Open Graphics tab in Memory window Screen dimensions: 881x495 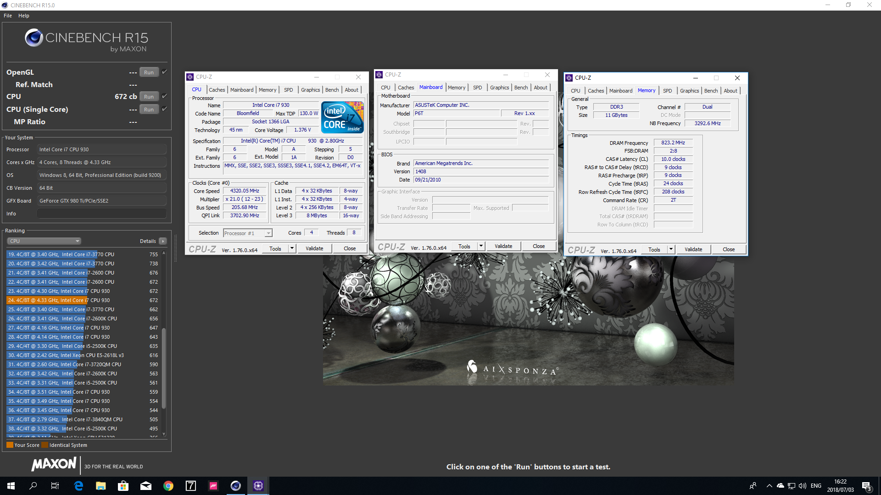point(690,91)
